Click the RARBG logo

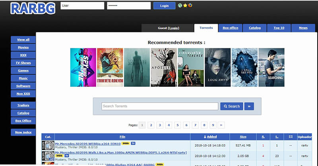[33, 8]
